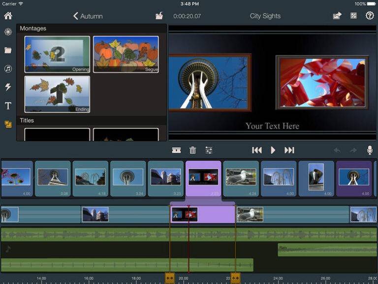378x284 pixels.
Task: Open the help question mark
Action: (370, 16)
